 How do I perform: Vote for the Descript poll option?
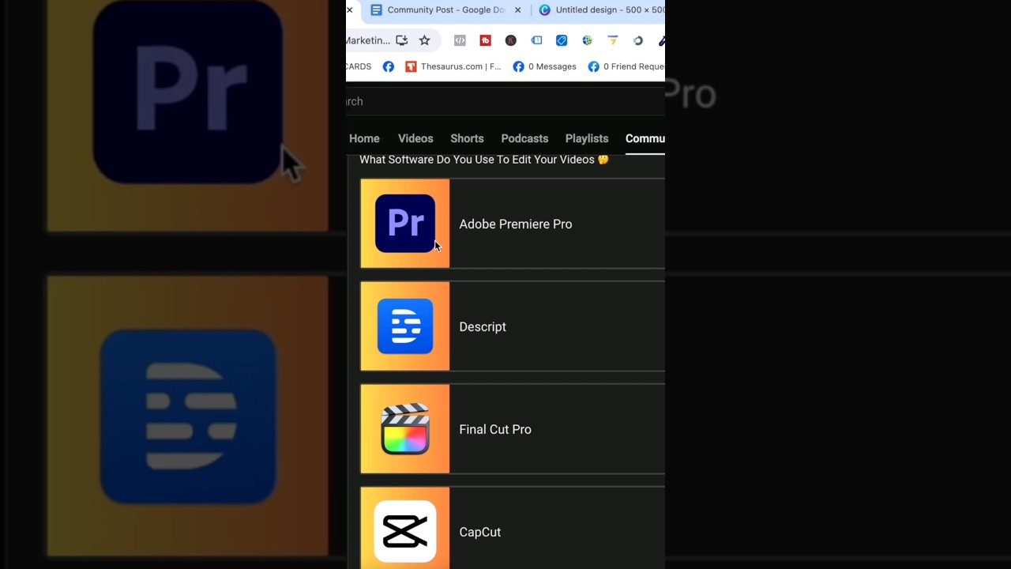[x=513, y=326]
